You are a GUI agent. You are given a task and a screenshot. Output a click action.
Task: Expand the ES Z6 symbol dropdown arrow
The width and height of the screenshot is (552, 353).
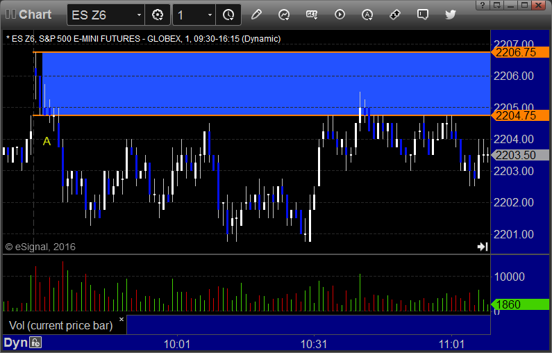pyautogui.click(x=139, y=15)
